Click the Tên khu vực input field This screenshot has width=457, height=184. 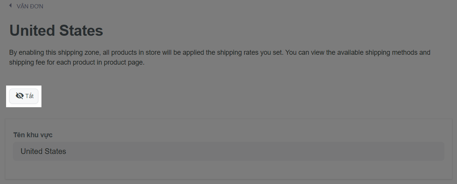(x=228, y=151)
